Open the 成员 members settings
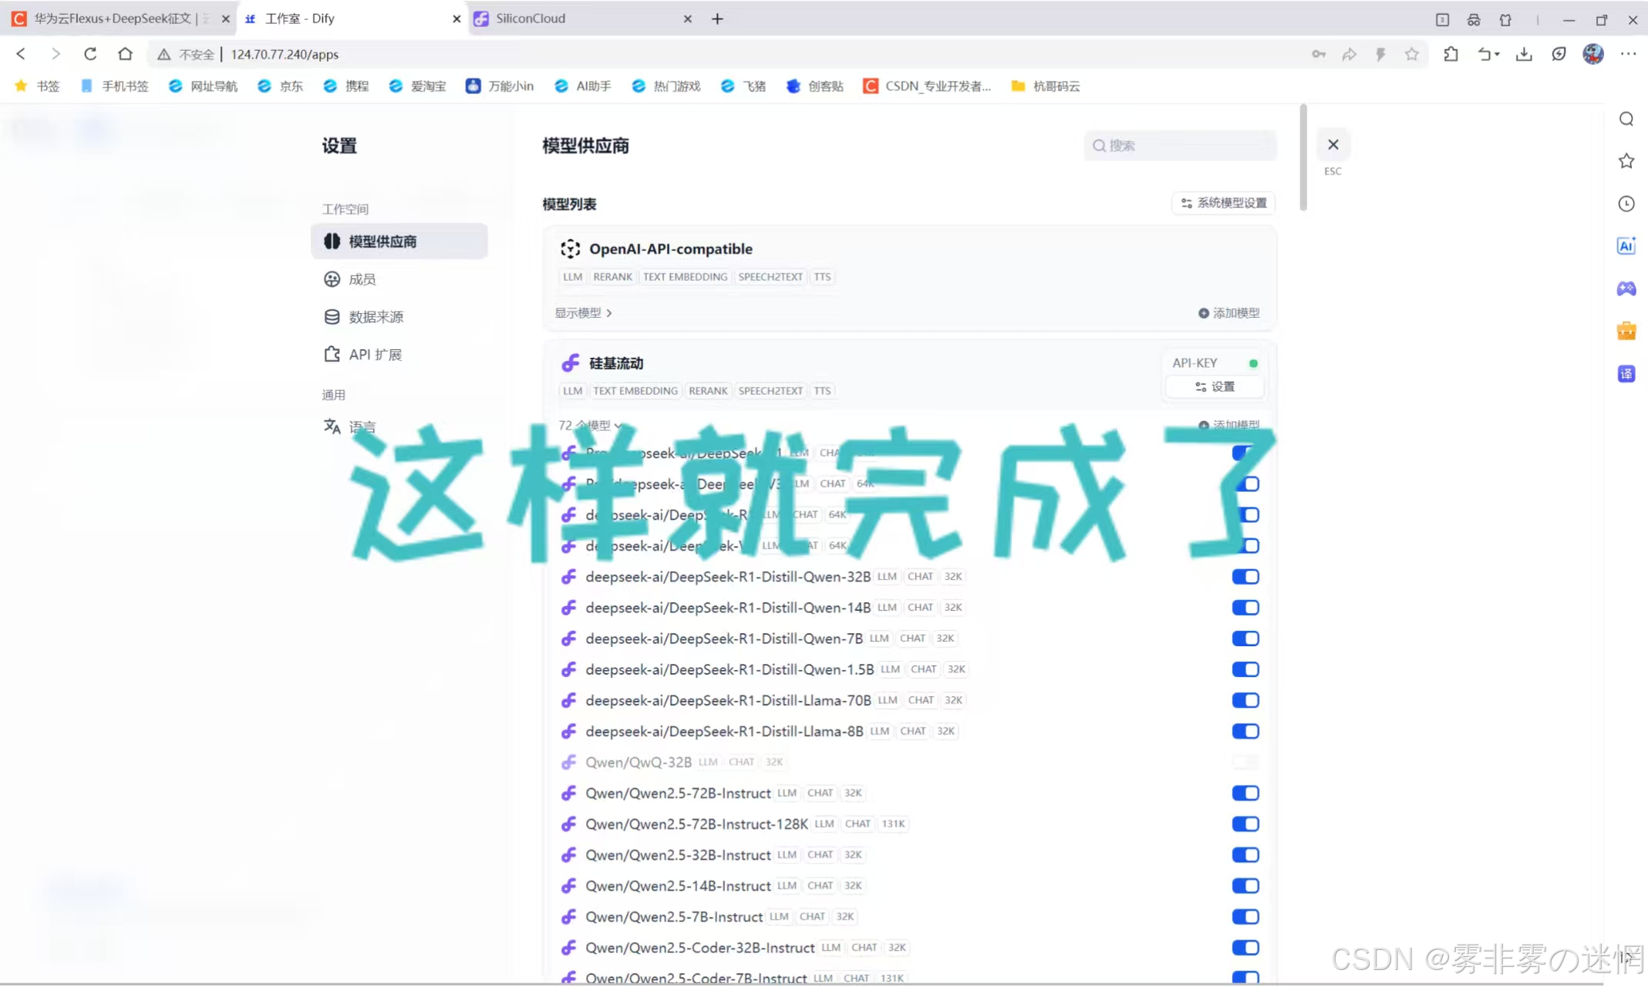This screenshot has width=1648, height=987. [x=399, y=279]
